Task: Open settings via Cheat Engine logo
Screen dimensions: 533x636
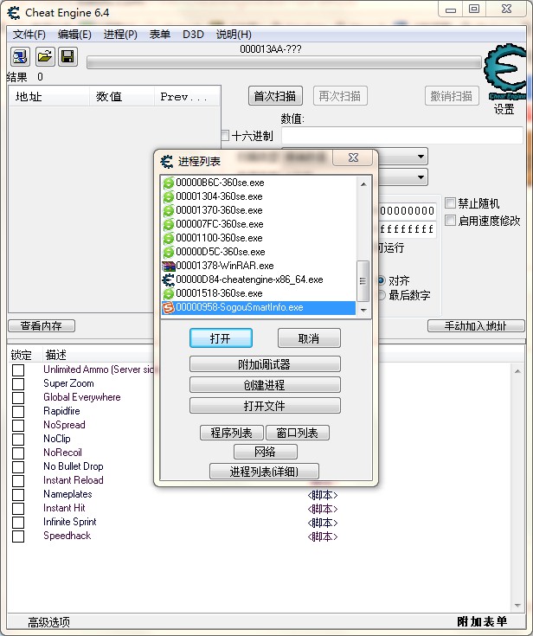Action: (504, 73)
